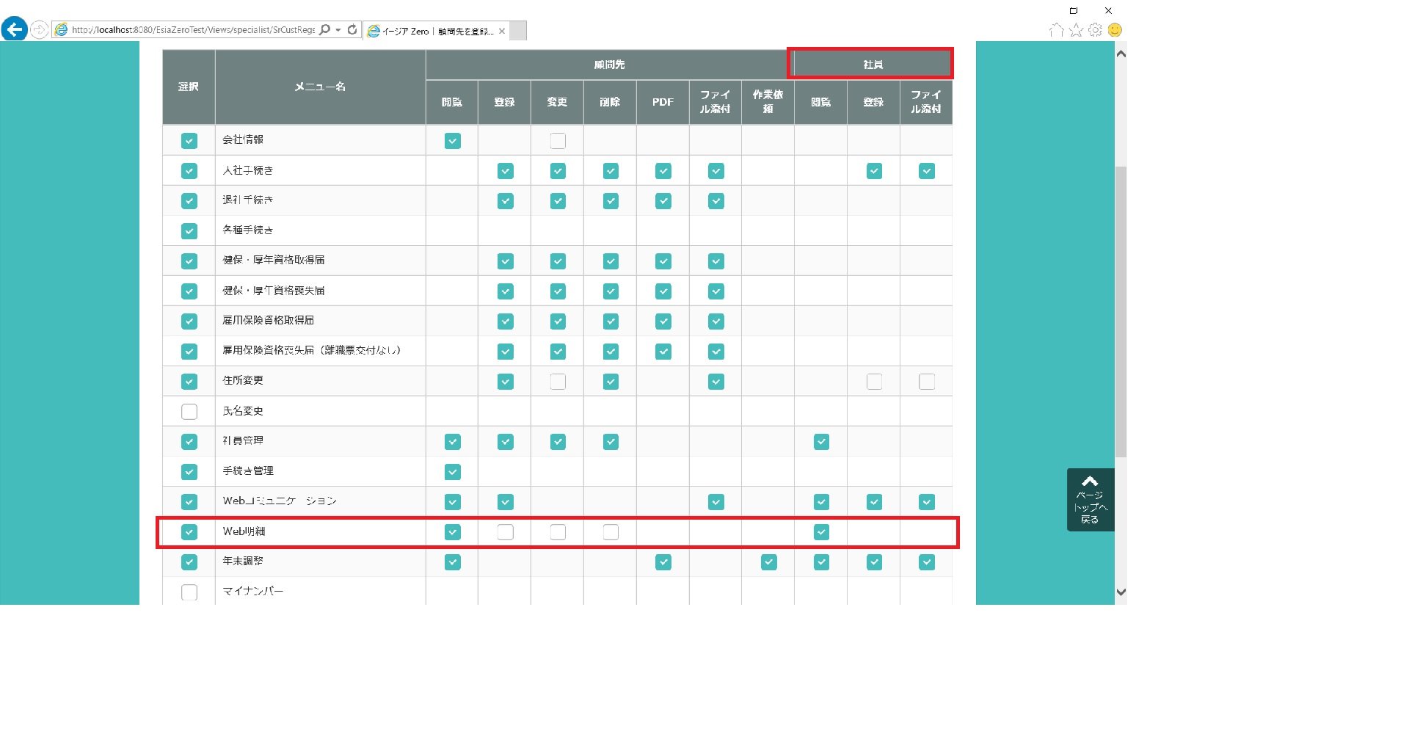The width and height of the screenshot is (1409, 756).
Task: Open the browser home icon
Action: [x=1056, y=30]
